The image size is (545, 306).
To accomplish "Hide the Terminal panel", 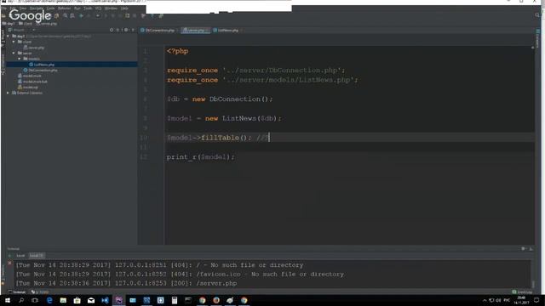I will pos(531,249).
